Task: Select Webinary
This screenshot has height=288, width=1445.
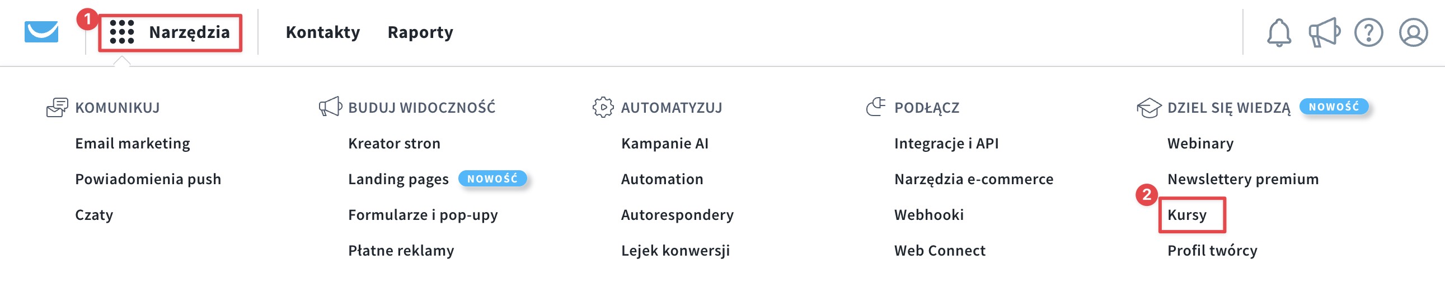Action: 1200,143
